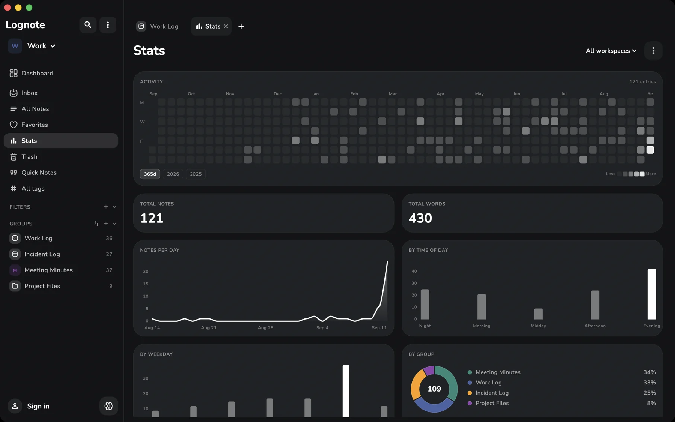The height and width of the screenshot is (422, 675).
Task: Click the Morning bar in time-of-day chart
Action: pyautogui.click(x=481, y=307)
